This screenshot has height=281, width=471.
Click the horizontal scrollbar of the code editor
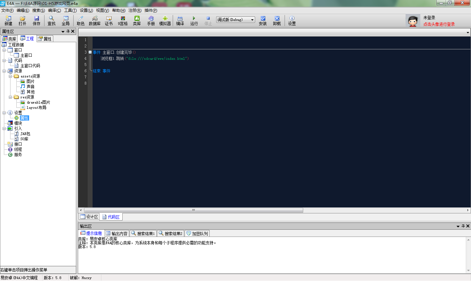pos(194,210)
